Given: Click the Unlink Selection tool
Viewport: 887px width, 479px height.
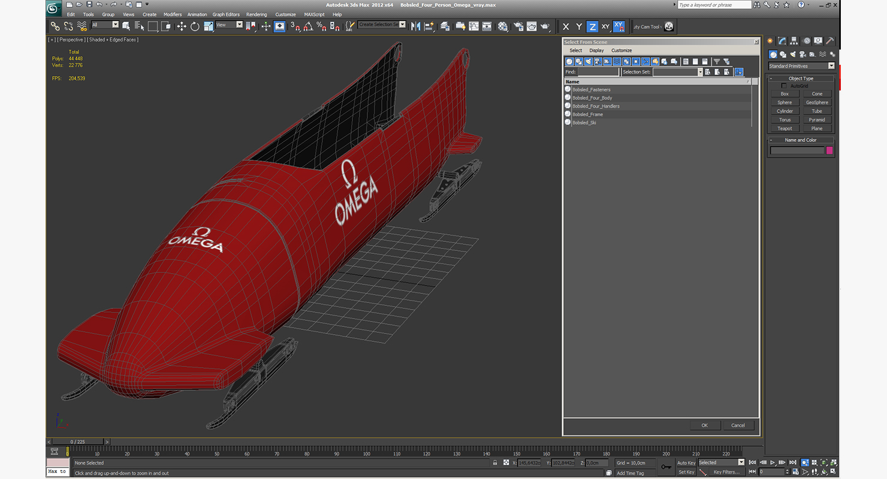Looking at the screenshot, I should (68, 26).
